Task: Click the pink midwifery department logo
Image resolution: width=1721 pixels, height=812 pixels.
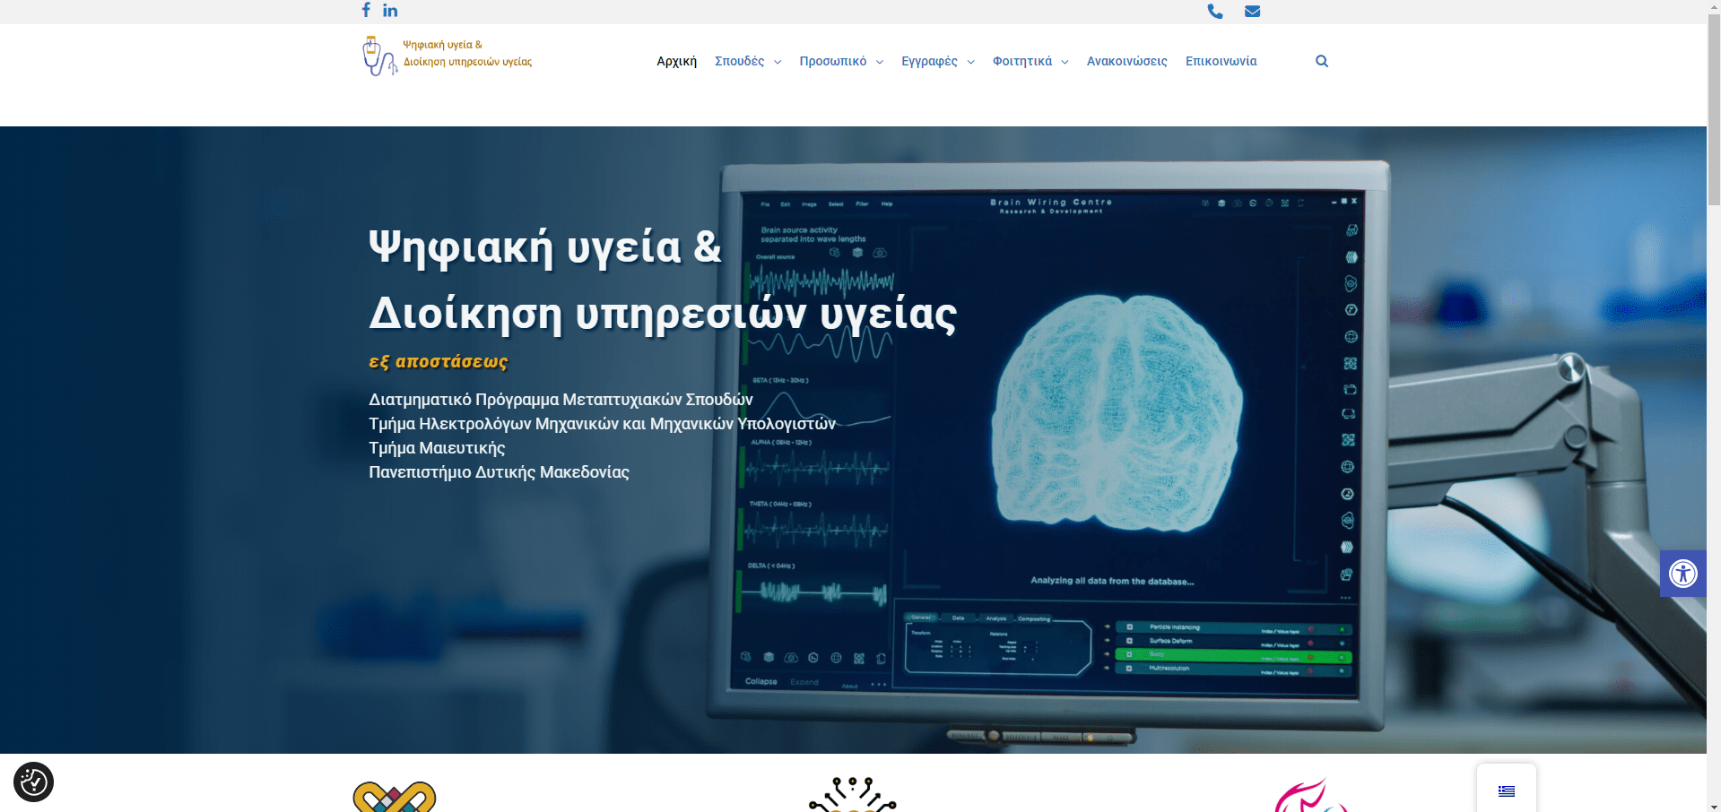Action: pos(1311,794)
